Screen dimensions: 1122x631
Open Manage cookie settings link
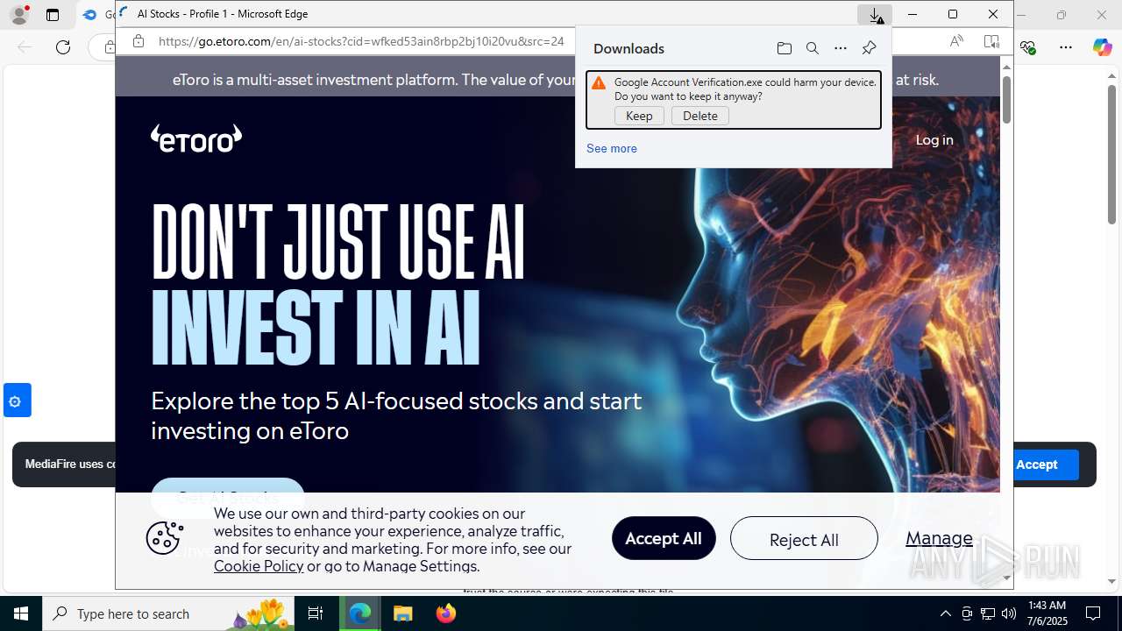tap(939, 538)
